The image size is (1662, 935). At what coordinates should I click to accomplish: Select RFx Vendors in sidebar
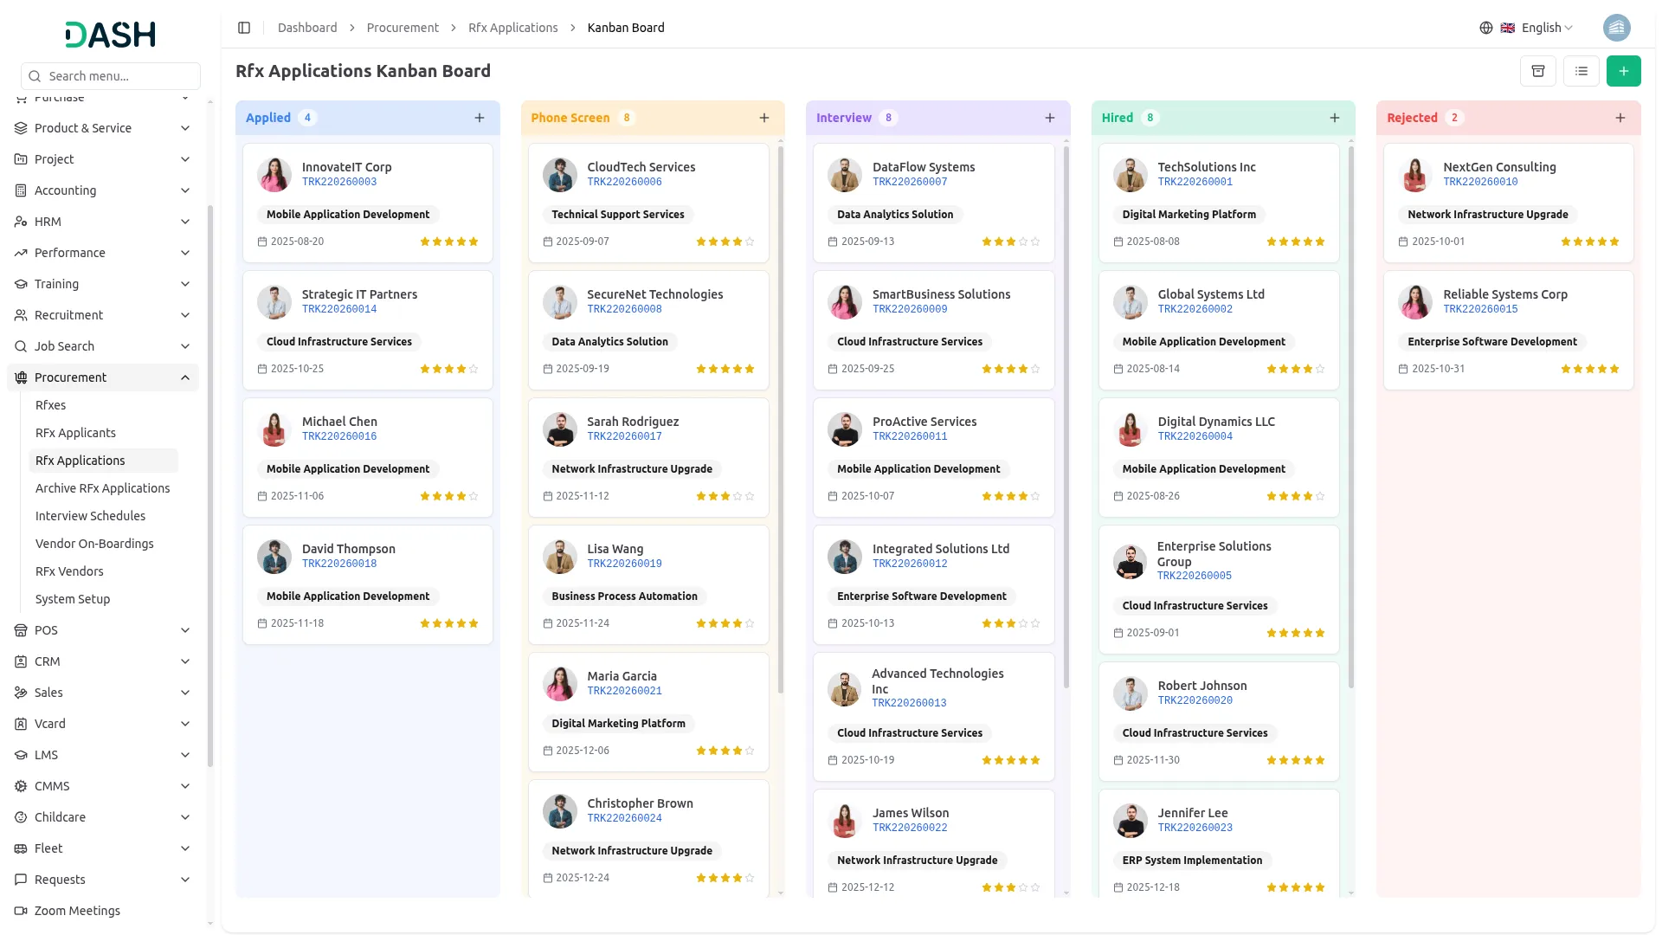69,571
